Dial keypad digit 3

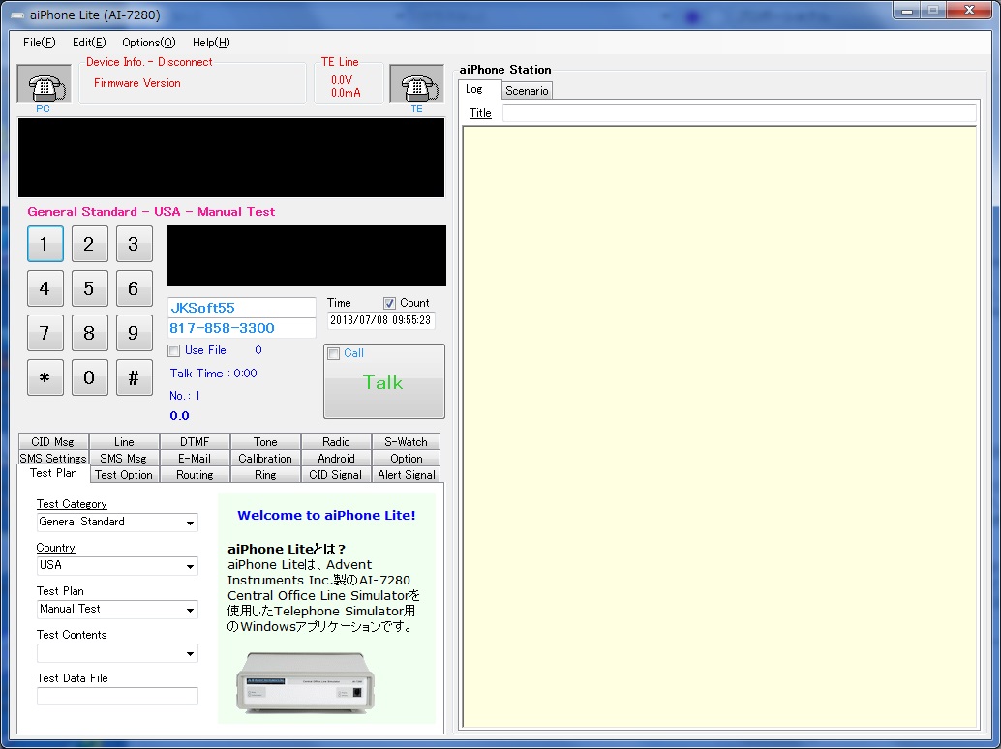134,244
